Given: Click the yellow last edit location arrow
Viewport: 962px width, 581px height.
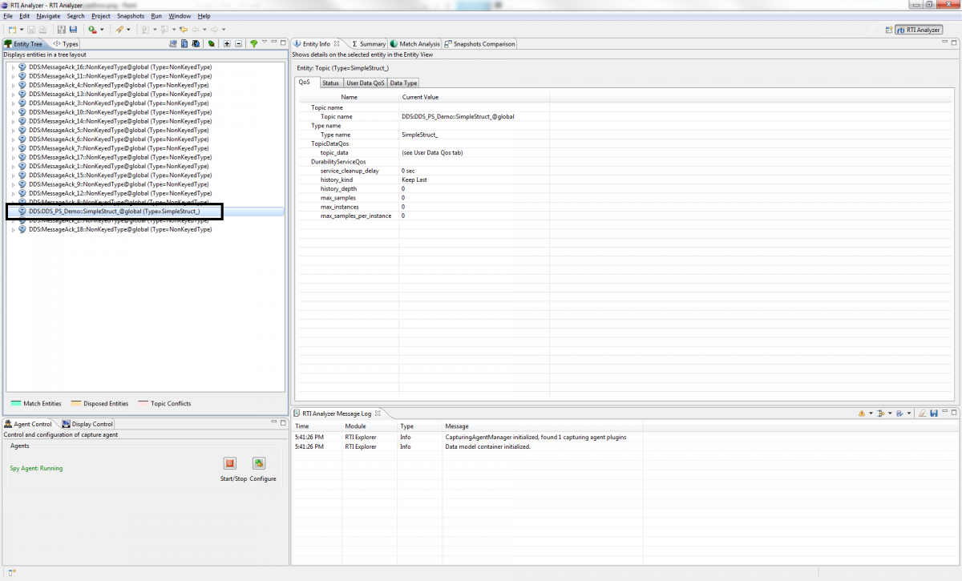Looking at the screenshot, I should click(184, 30).
